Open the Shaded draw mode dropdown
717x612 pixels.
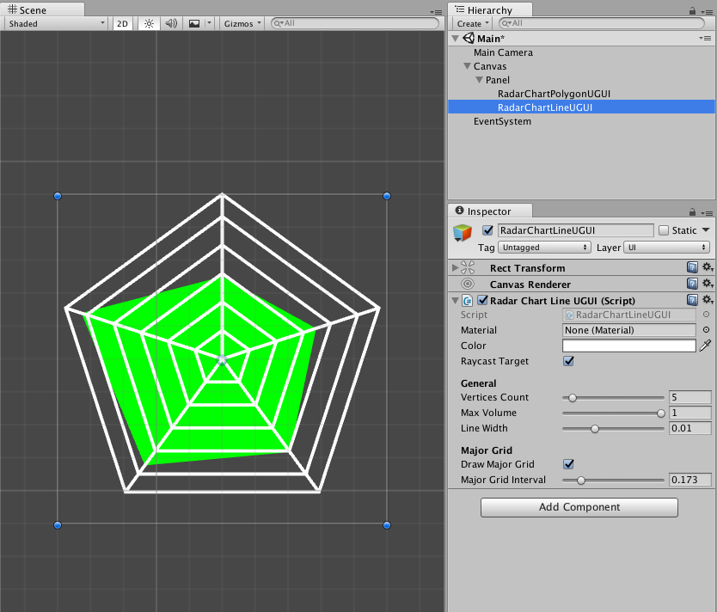[x=56, y=24]
